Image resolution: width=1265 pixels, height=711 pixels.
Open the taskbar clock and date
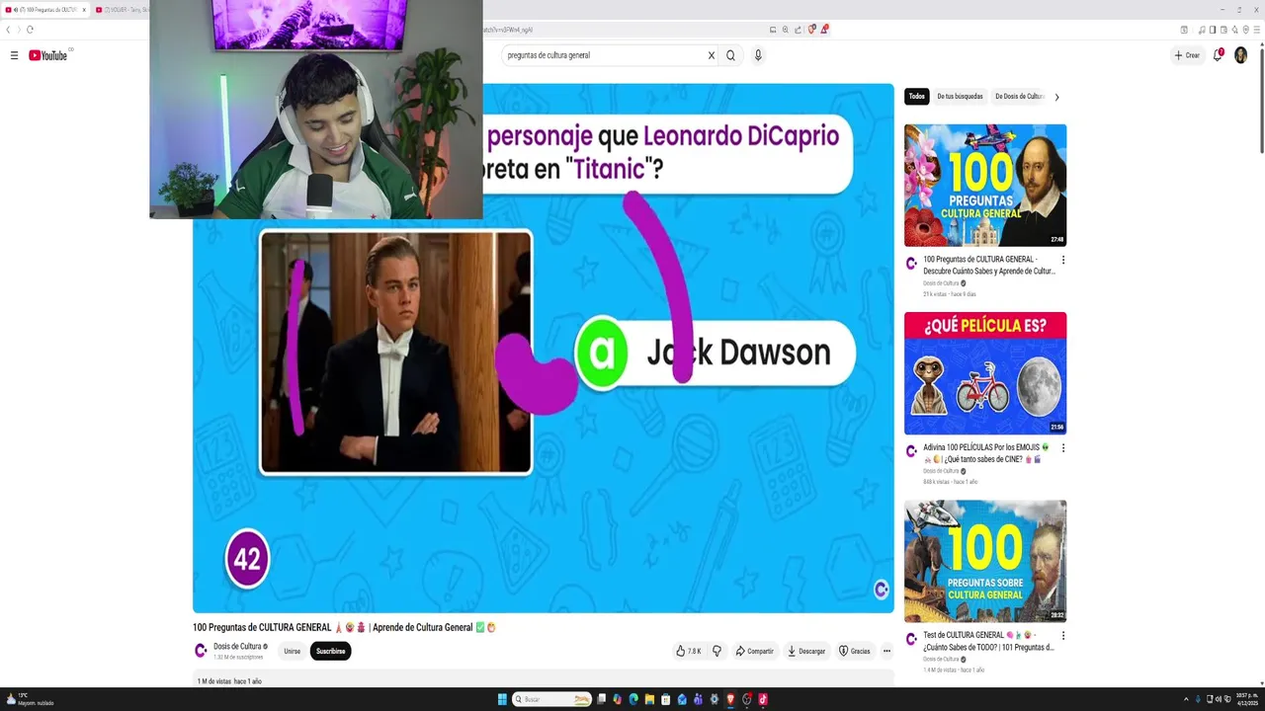point(1248,699)
